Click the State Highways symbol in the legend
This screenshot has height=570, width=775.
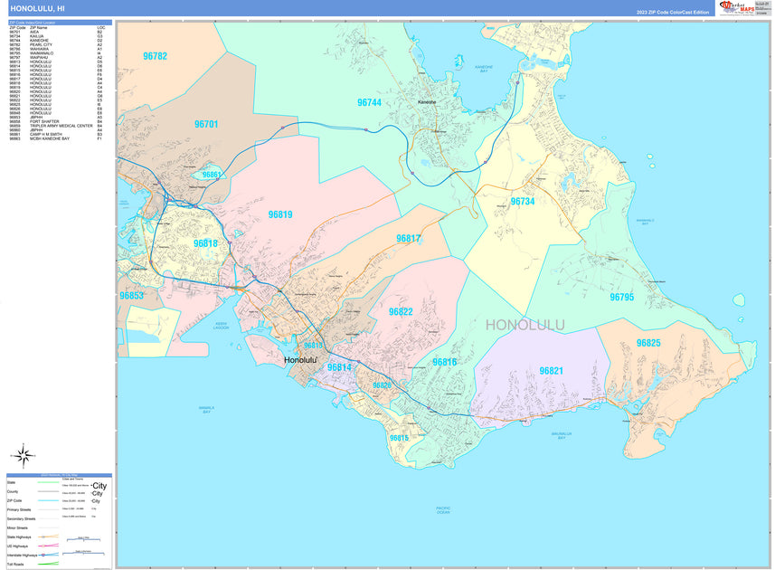[x=43, y=537]
